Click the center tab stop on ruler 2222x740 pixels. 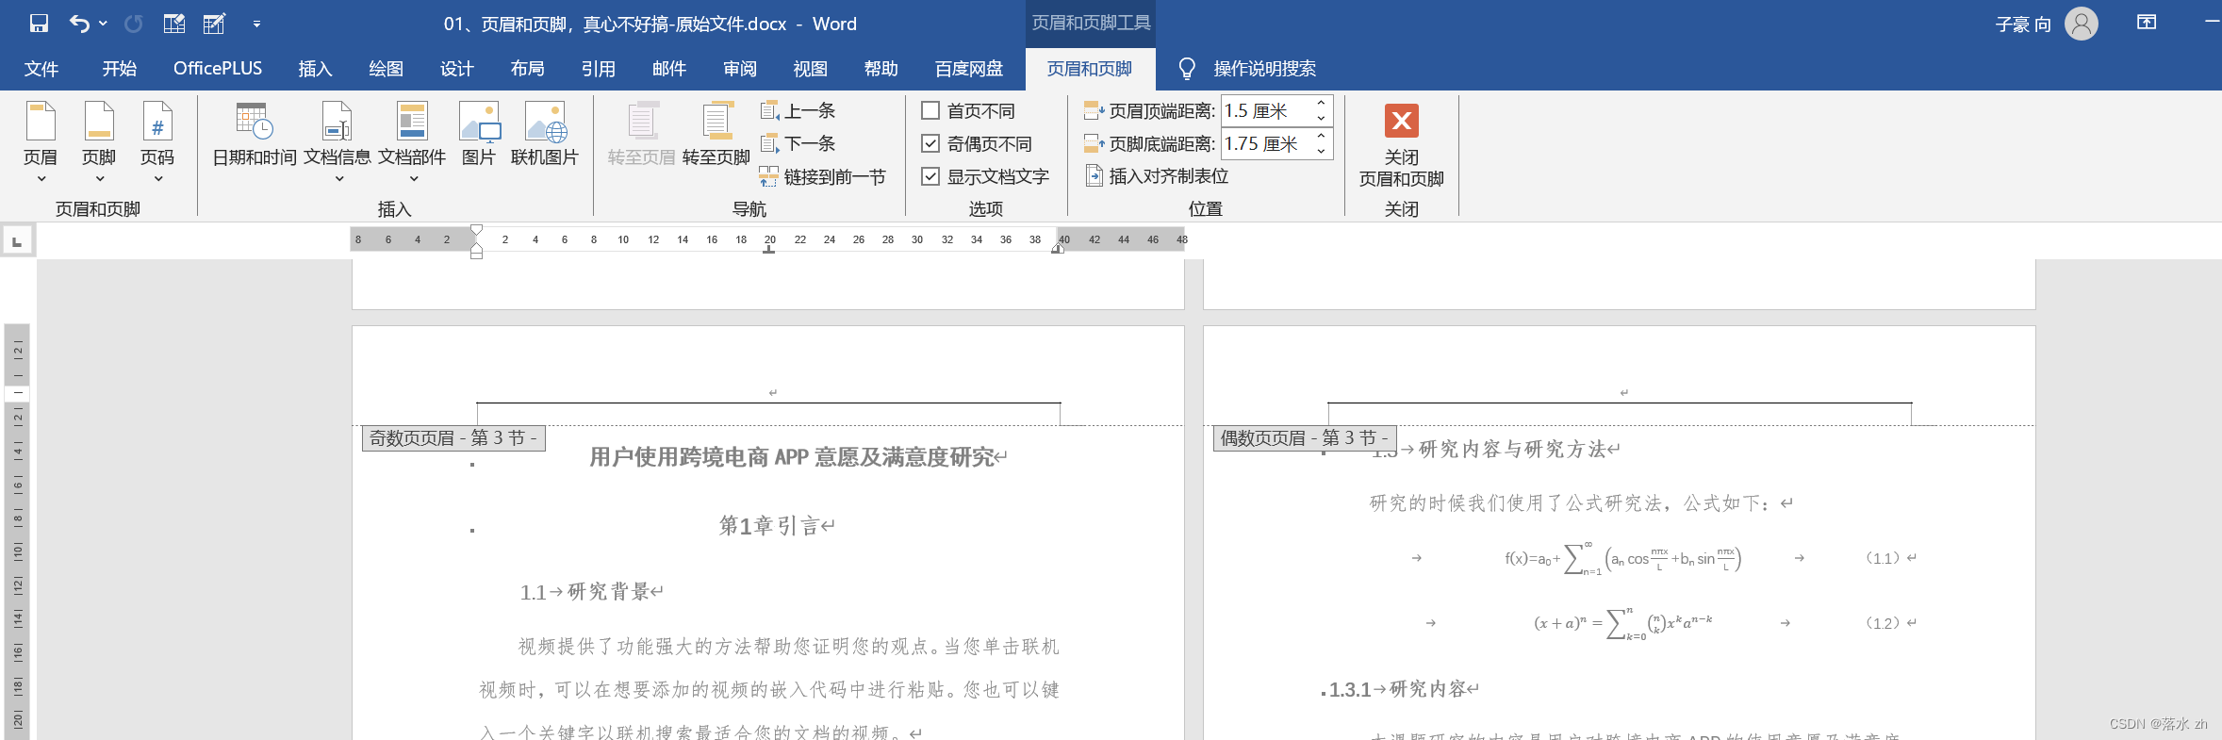pos(769,250)
